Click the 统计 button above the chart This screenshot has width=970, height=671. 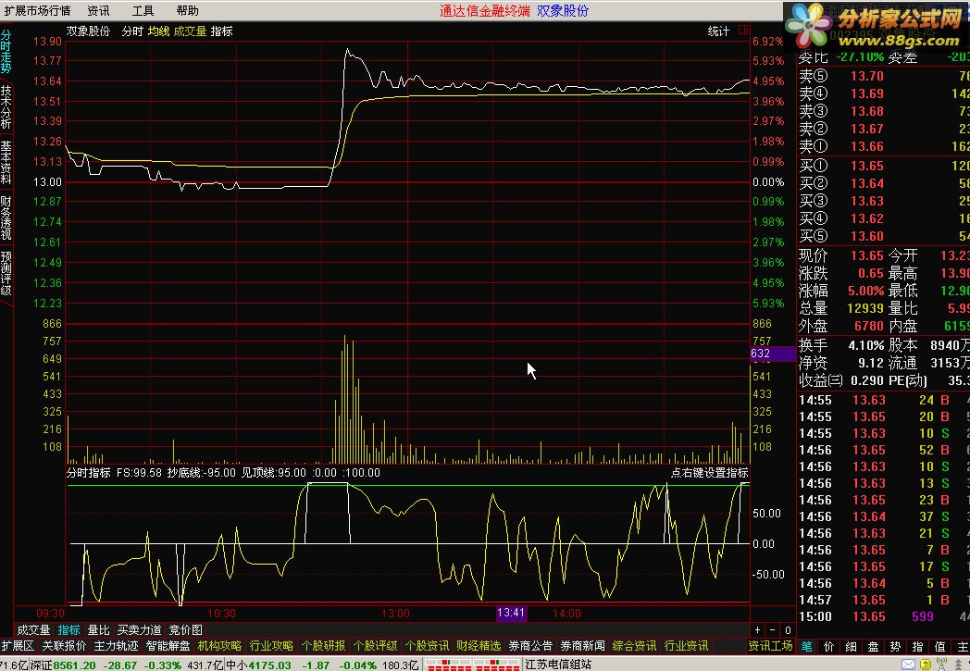point(719,31)
